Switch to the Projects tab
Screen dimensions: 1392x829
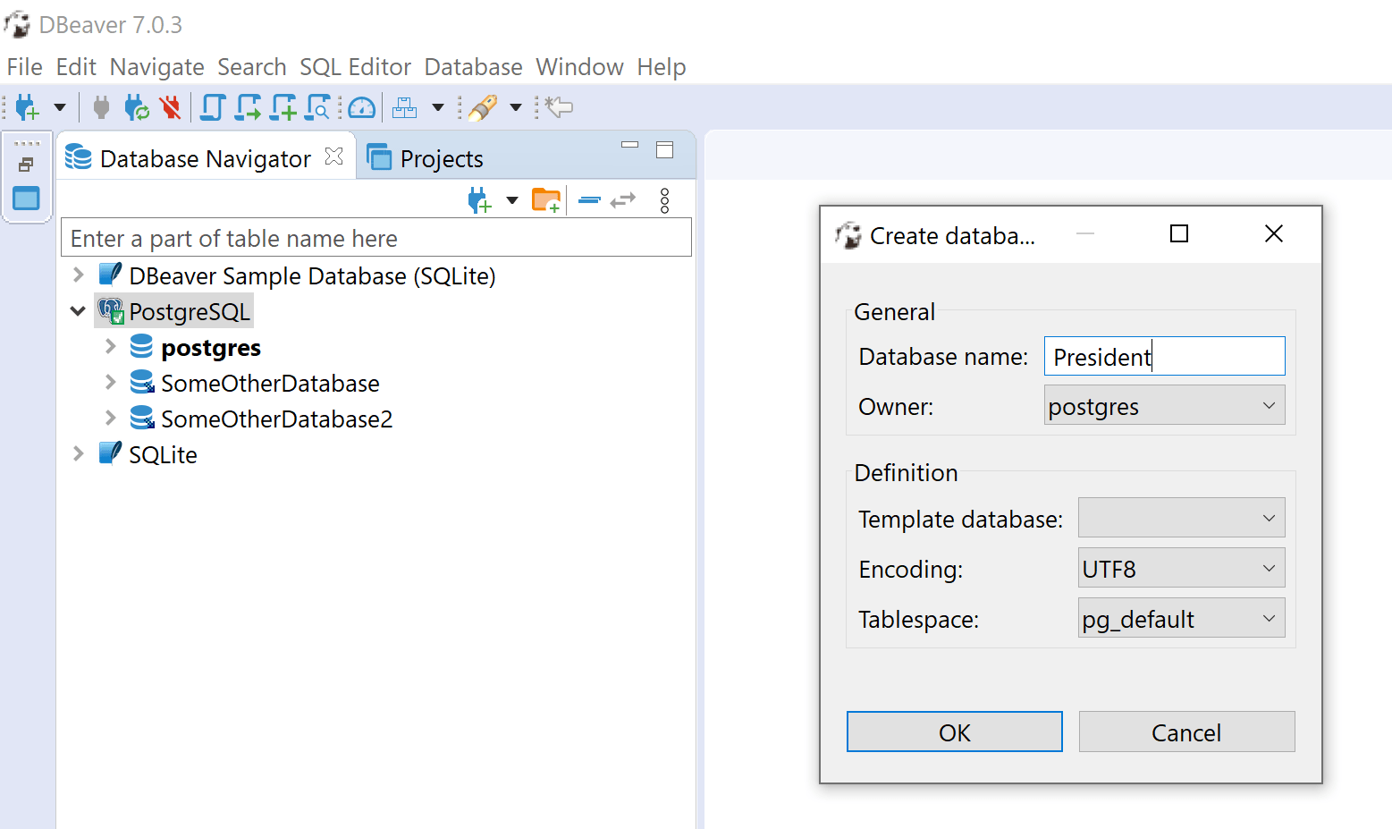pyautogui.click(x=440, y=159)
